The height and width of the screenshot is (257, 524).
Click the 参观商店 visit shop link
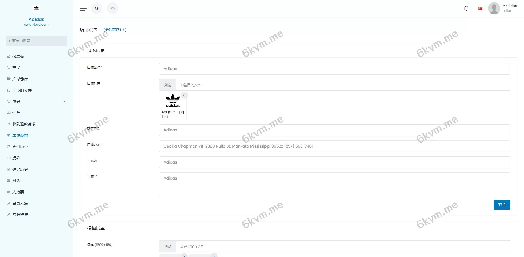(115, 30)
